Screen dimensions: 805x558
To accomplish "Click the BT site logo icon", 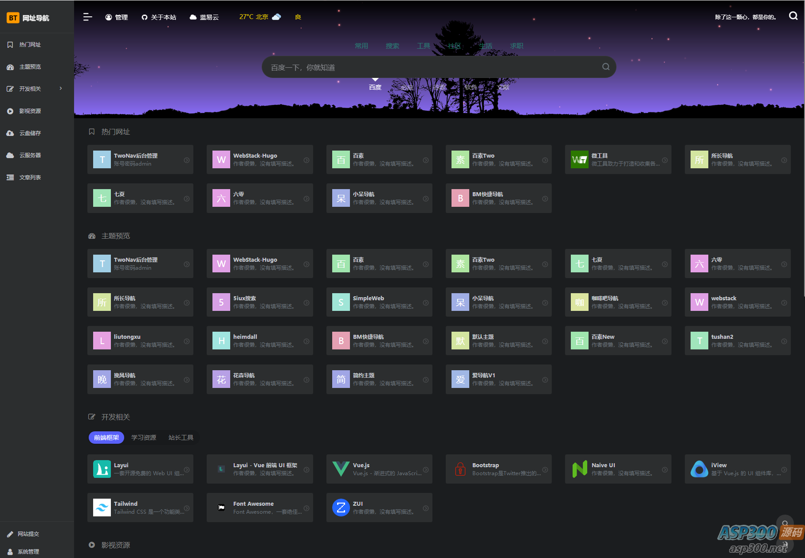I will click(x=13, y=18).
